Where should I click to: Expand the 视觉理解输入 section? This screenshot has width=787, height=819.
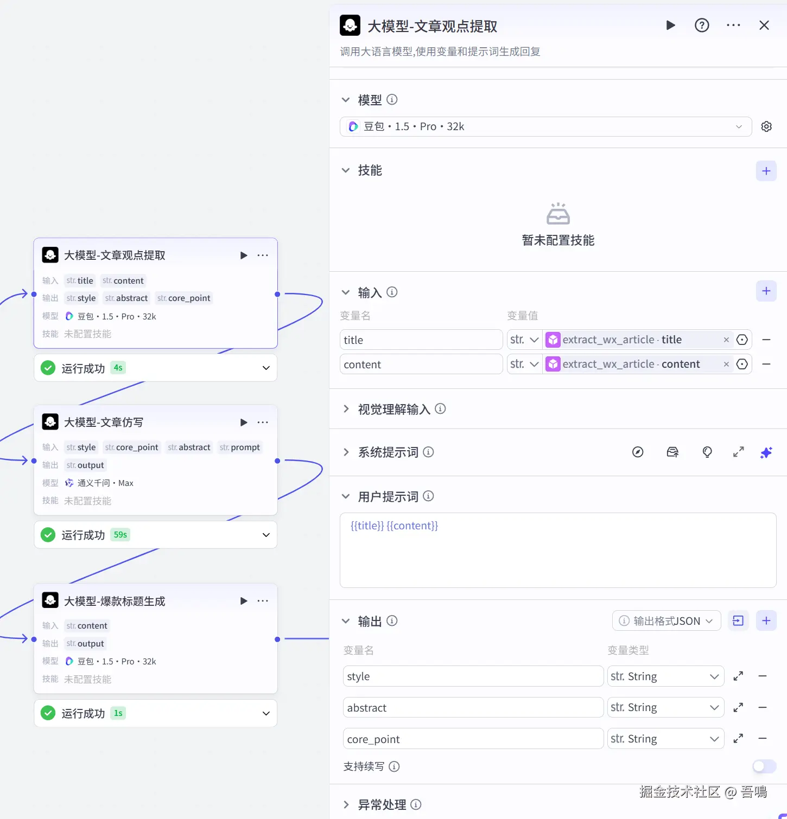tap(346, 409)
